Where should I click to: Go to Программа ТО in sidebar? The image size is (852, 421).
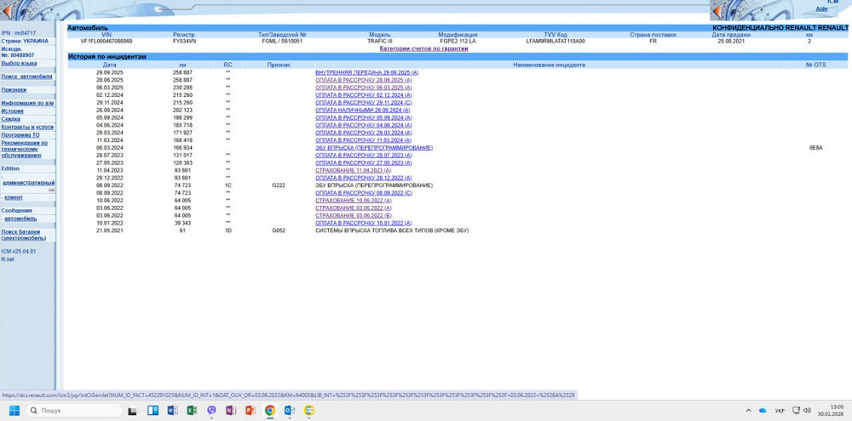pyautogui.click(x=20, y=134)
